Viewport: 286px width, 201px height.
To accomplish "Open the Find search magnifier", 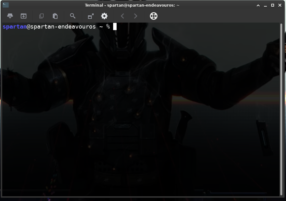I will 73,16.
